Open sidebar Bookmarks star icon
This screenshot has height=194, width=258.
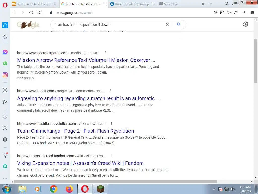pyautogui.click(x=5, y=37)
